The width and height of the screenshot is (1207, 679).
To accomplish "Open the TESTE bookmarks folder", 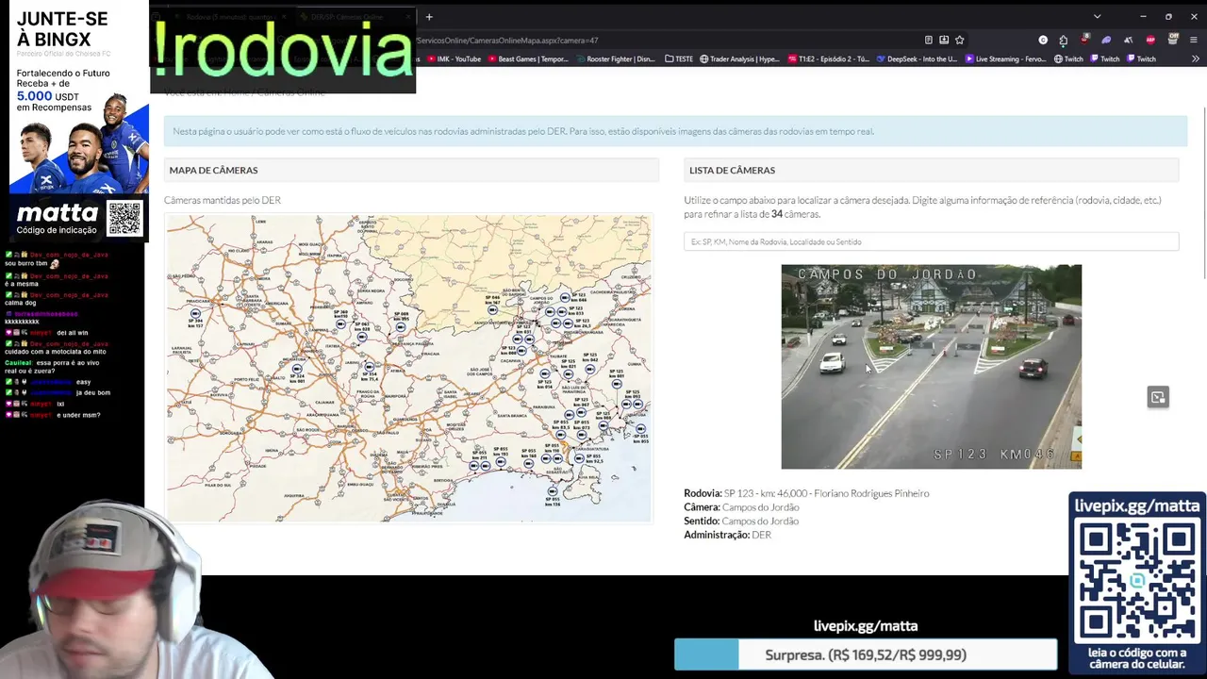I will tap(679, 58).
